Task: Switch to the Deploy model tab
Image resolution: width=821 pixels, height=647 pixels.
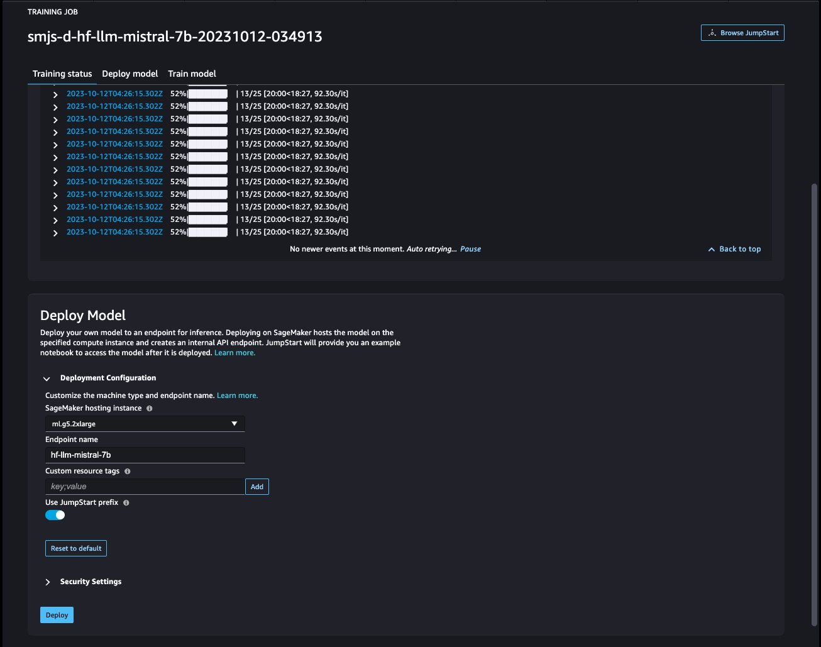Action: pos(130,74)
